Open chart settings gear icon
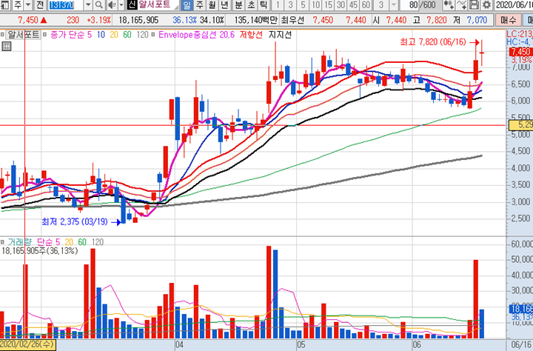Image resolution: width=533 pixels, height=351 pixels. (486, 4)
